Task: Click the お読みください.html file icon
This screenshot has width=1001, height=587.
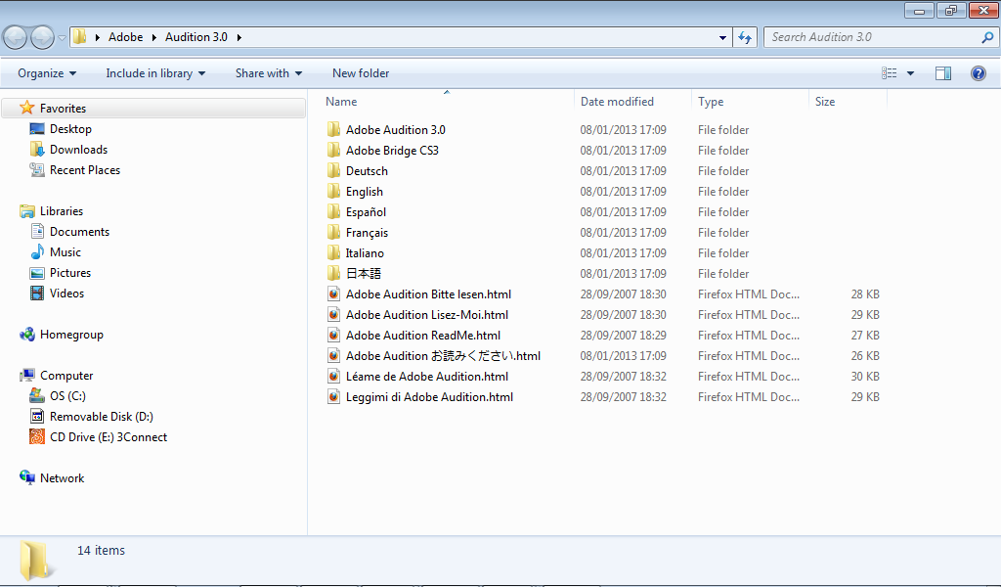Action: (x=333, y=356)
